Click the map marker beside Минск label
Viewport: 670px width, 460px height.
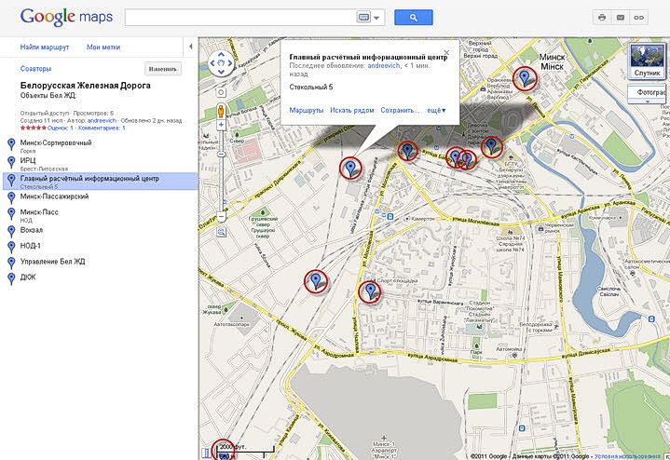pos(525,78)
